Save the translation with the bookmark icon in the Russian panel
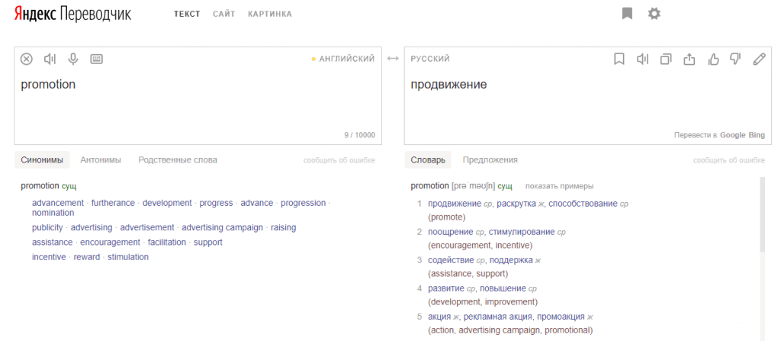Viewport: 781px width, 341px height. click(x=619, y=60)
